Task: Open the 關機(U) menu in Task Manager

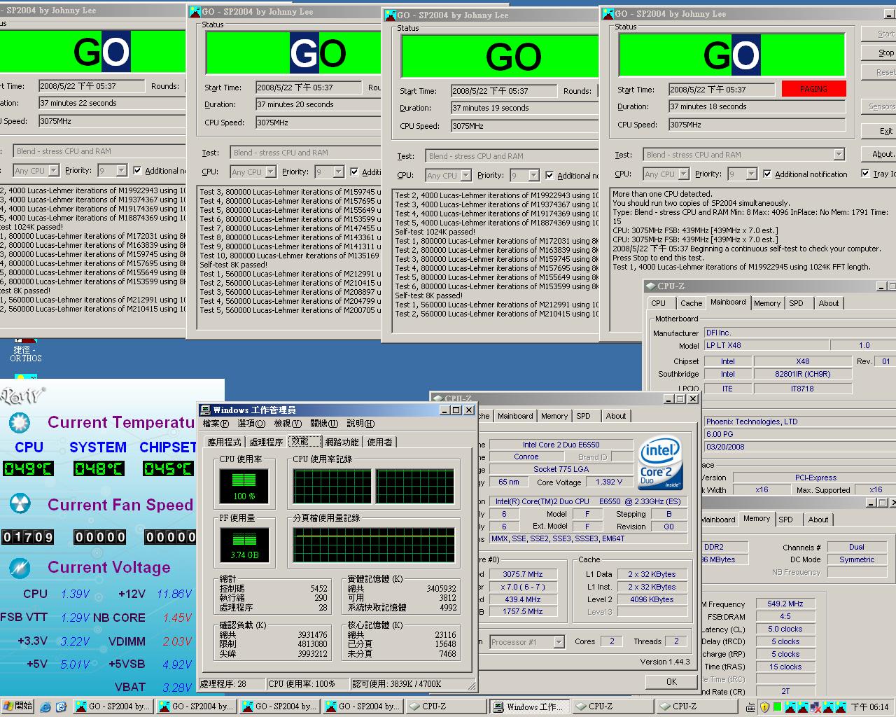Action: 324,424
